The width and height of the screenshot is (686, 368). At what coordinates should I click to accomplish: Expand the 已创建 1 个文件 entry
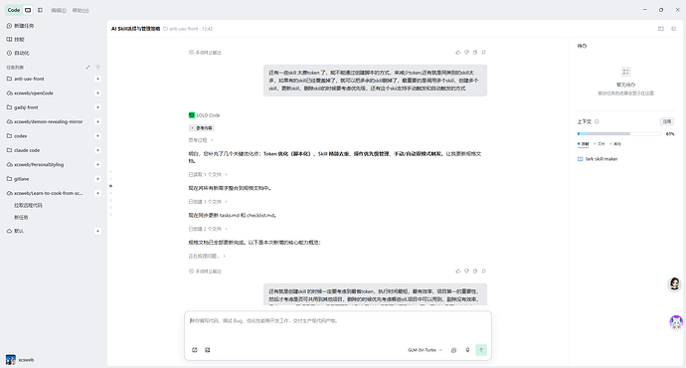click(208, 202)
